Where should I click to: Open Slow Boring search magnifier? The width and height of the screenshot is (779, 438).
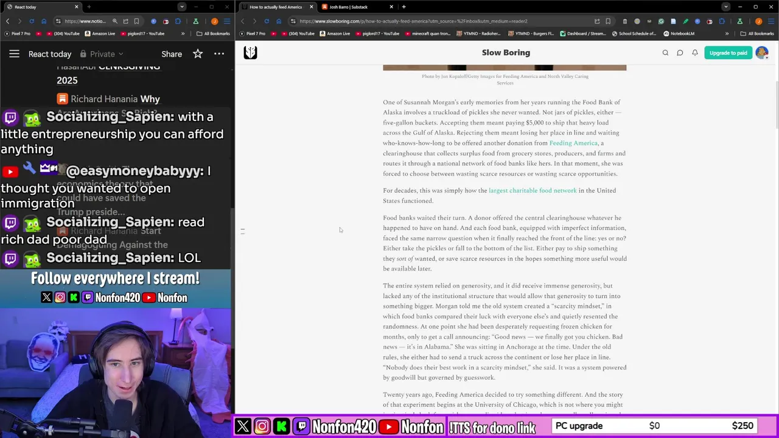click(665, 53)
